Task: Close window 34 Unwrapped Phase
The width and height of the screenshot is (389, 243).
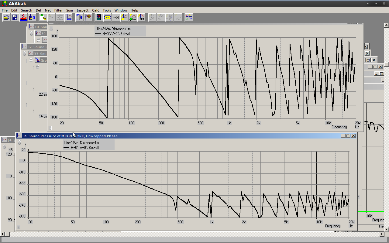Action: (353, 136)
